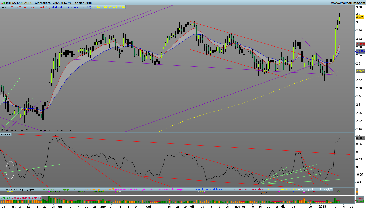The width and height of the screenshot is (366, 209).
Task: Select volume Media Mobile Simple 5 label
Action: pyautogui.click(x=26, y=198)
